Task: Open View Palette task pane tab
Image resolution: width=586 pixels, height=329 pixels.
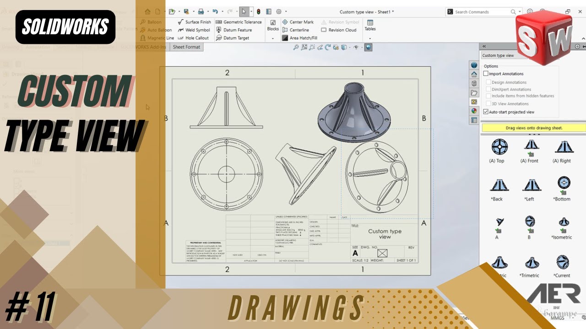Action: (x=474, y=102)
